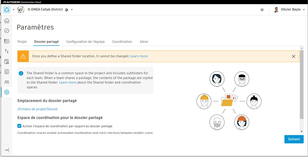Click the scrollbar up arrow
The width and height of the screenshot is (308, 157).
(x=301, y=48)
